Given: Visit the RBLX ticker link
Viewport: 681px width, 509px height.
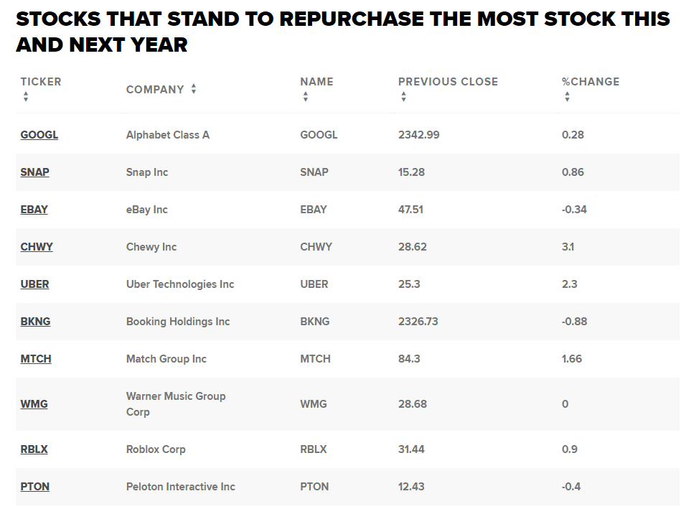Looking at the screenshot, I should click(34, 449).
